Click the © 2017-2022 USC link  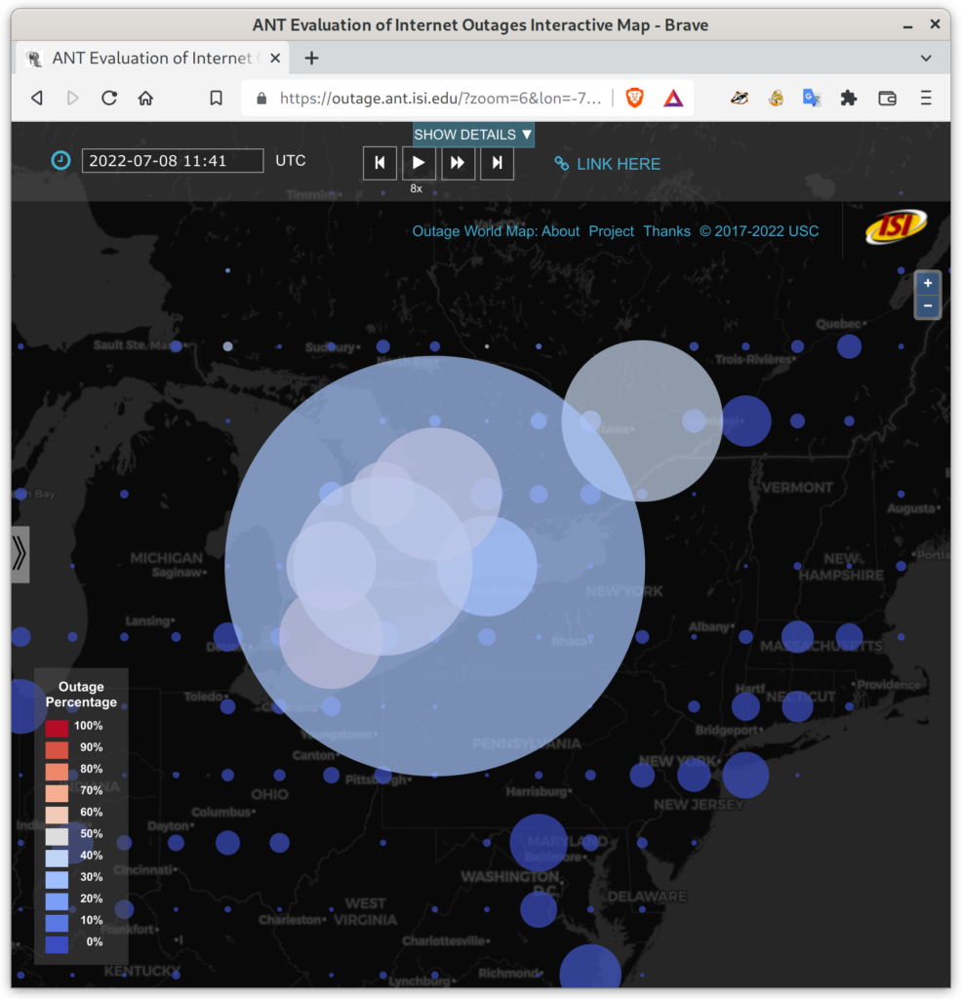pos(759,231)
